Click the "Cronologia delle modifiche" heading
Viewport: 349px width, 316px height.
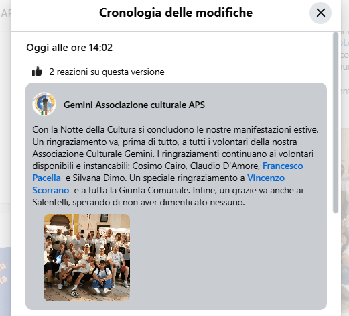176,13
